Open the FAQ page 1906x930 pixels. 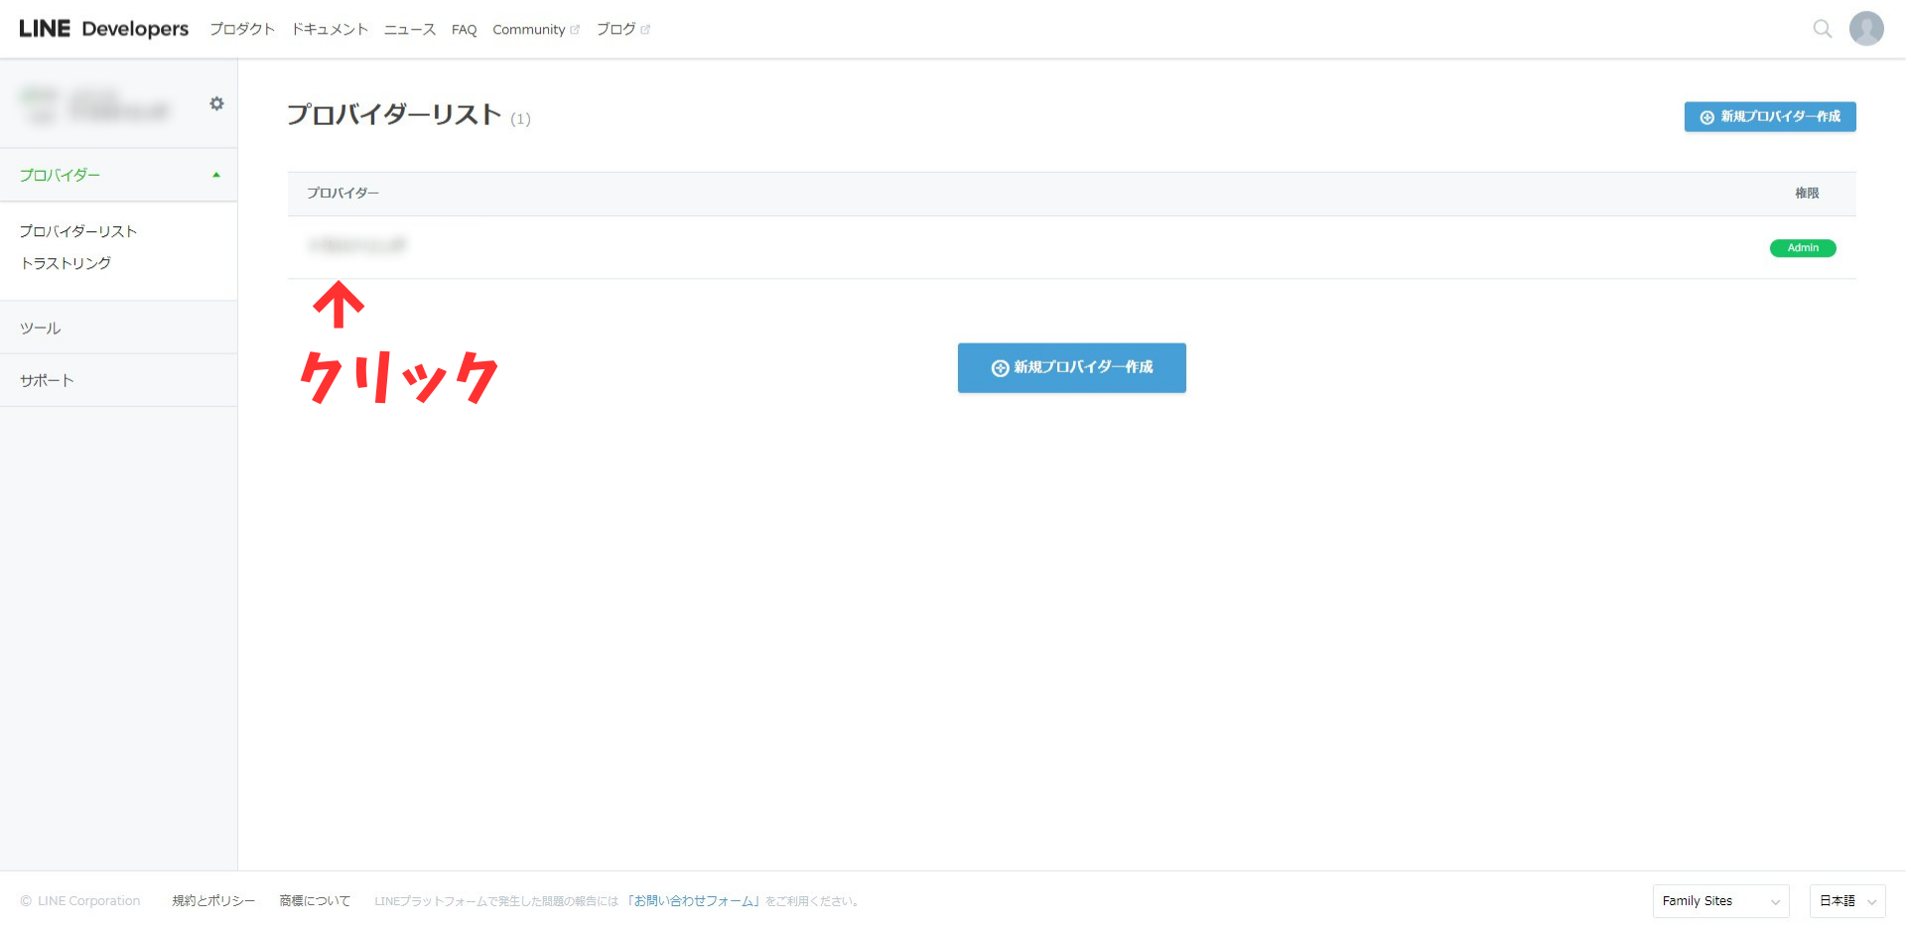pyautogui.click(x=464, y=30)
